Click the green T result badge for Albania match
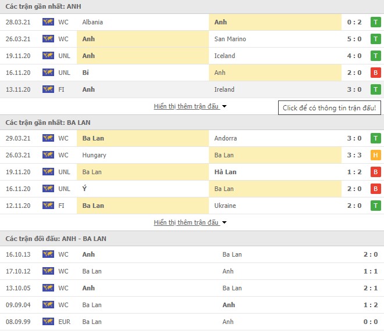Viewport: 384px width, 331px height. click(376, 22)
